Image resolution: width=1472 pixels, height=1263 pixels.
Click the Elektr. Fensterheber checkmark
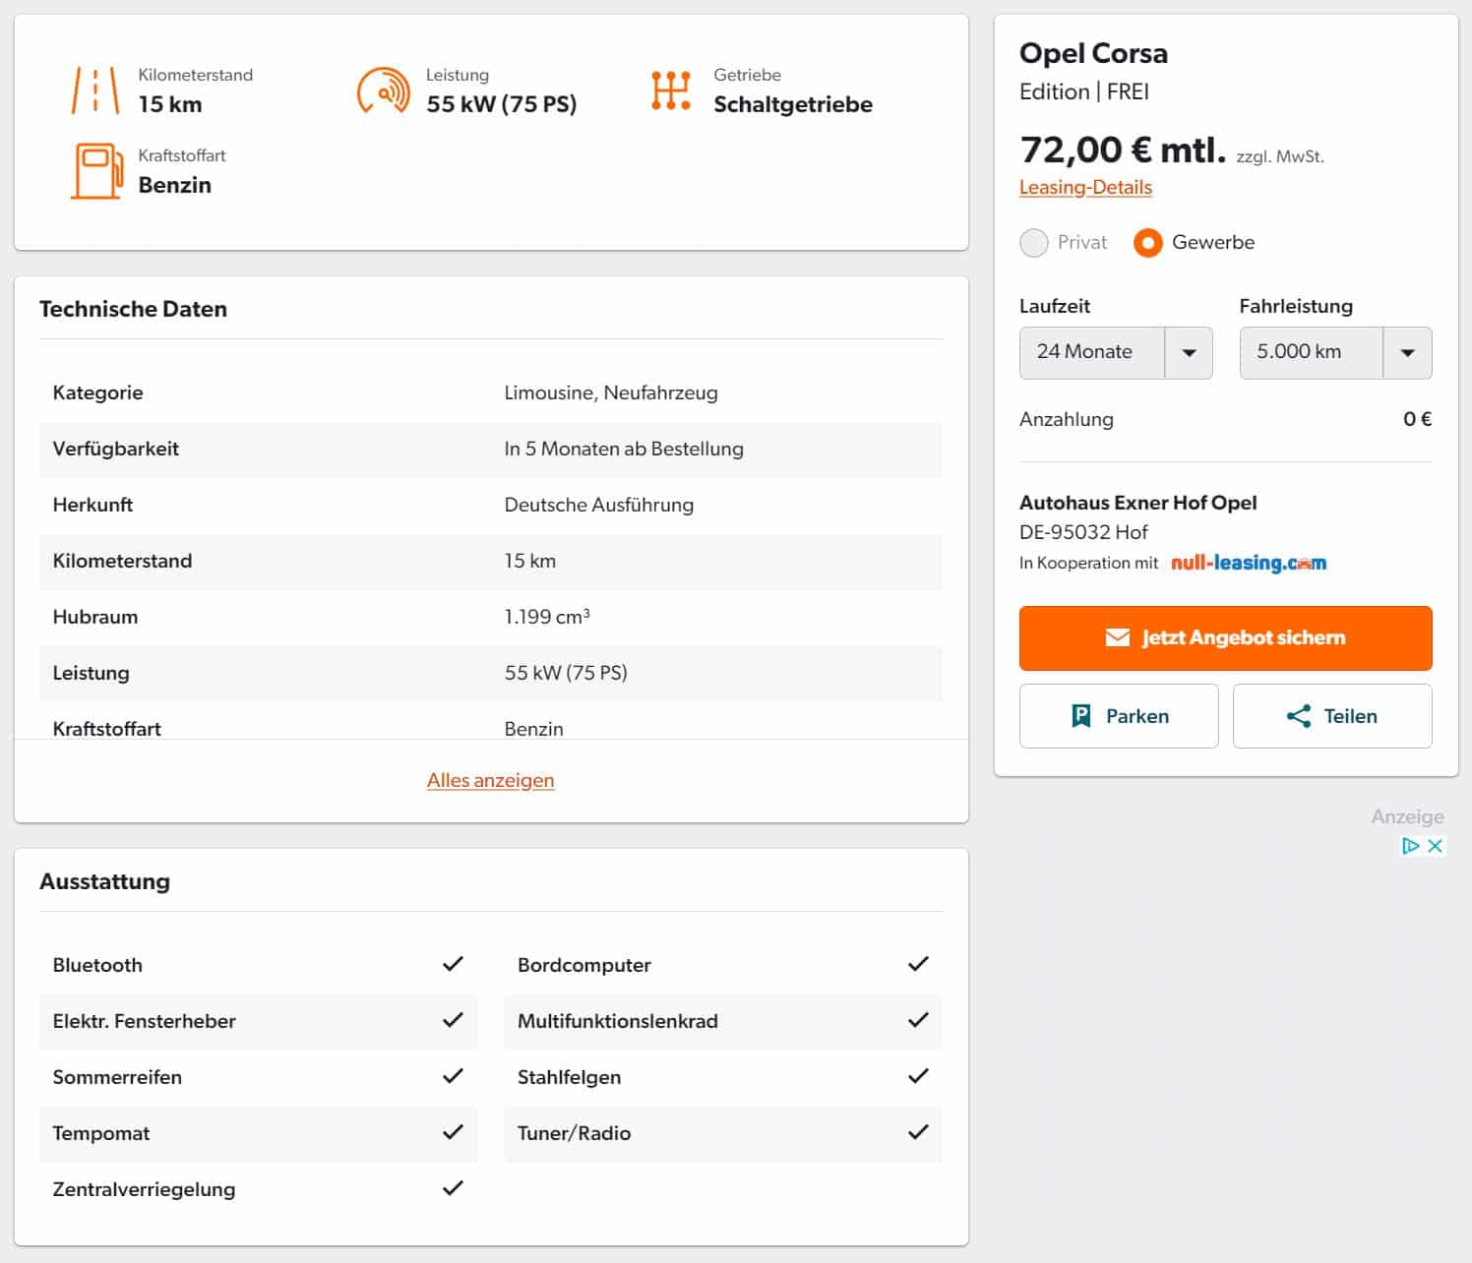coord(453,1020)
